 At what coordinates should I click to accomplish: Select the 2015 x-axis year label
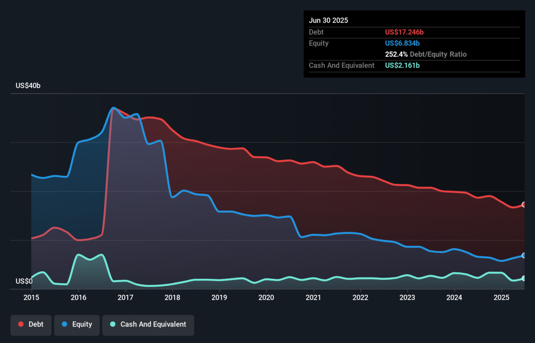pyautogui.click(x=31, y=298)
